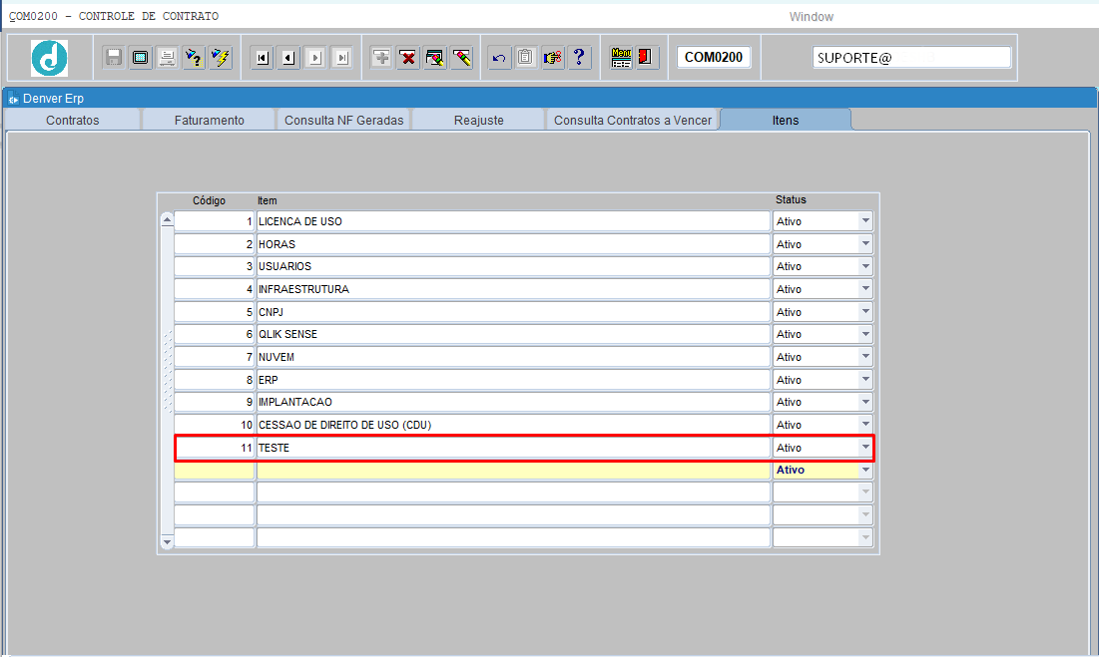
Task: Click the execute query lightning icon
Action: [x=220, y=58]
